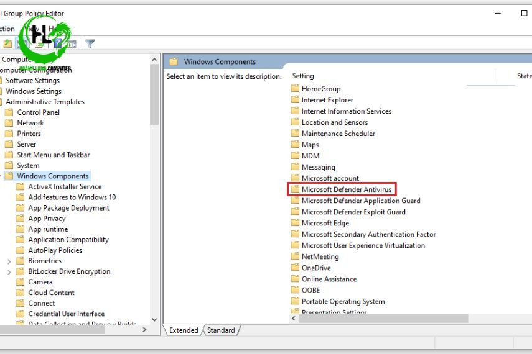Click the Connect folder icon in tree
532x354 pixels.
pyautogui.click(x=21, y=303)
